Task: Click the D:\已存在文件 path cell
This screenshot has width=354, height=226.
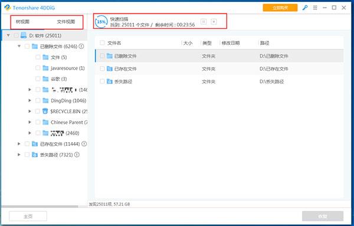Action: (274, 68)
